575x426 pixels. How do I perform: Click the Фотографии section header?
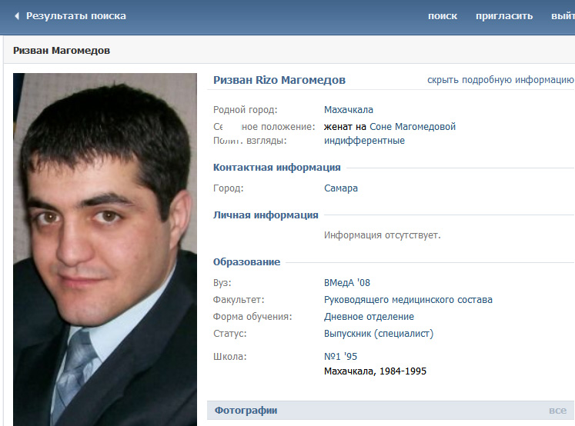click(246, 411)
